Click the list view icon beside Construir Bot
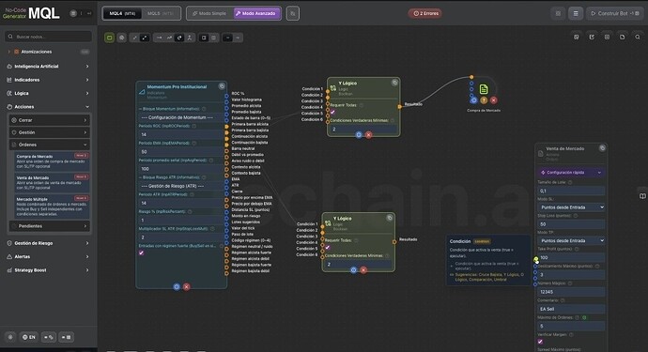 coord(576,14)
